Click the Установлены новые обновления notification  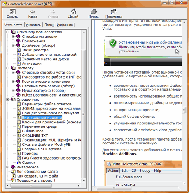click(x=144, y=46)
